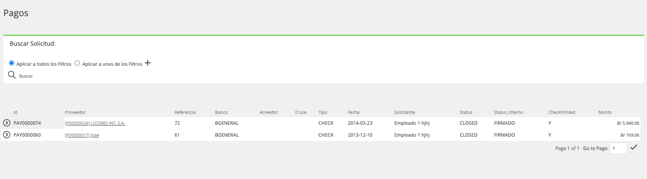
Task: Sort by the Status column header
Action: [x=466, y=112]
